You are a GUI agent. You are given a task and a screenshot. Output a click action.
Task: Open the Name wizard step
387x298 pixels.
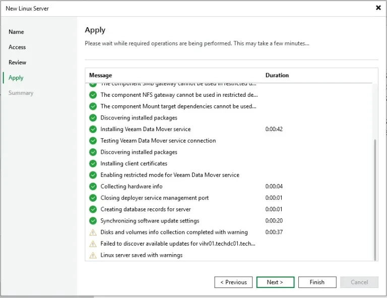[x=16, y=32]
